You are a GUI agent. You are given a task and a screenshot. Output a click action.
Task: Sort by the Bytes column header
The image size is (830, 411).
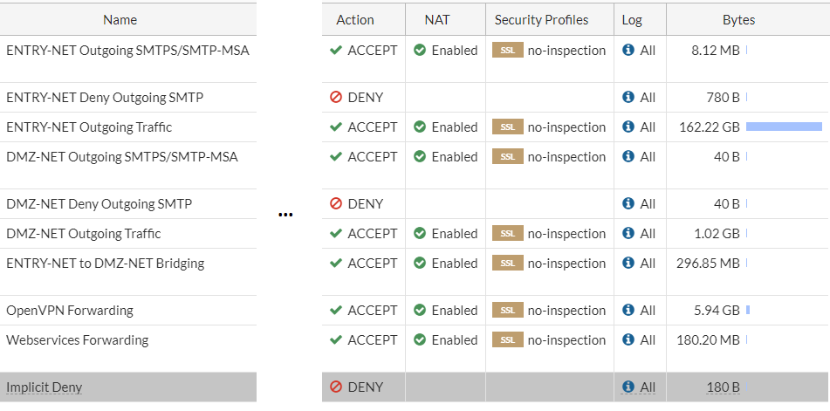(738, 20)
